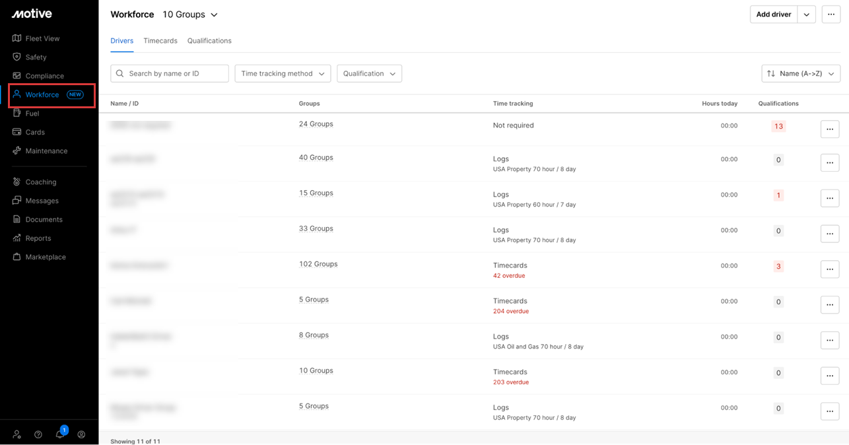Switch to the Qualifications tab
Image resolution: width=849 pixels, height=445 pixels.
[x=209, y=41]
